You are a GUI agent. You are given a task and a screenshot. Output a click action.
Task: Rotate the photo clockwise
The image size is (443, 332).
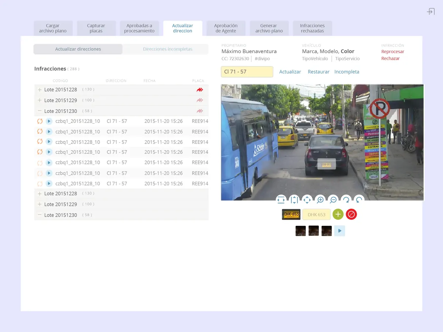click(346, 200)
